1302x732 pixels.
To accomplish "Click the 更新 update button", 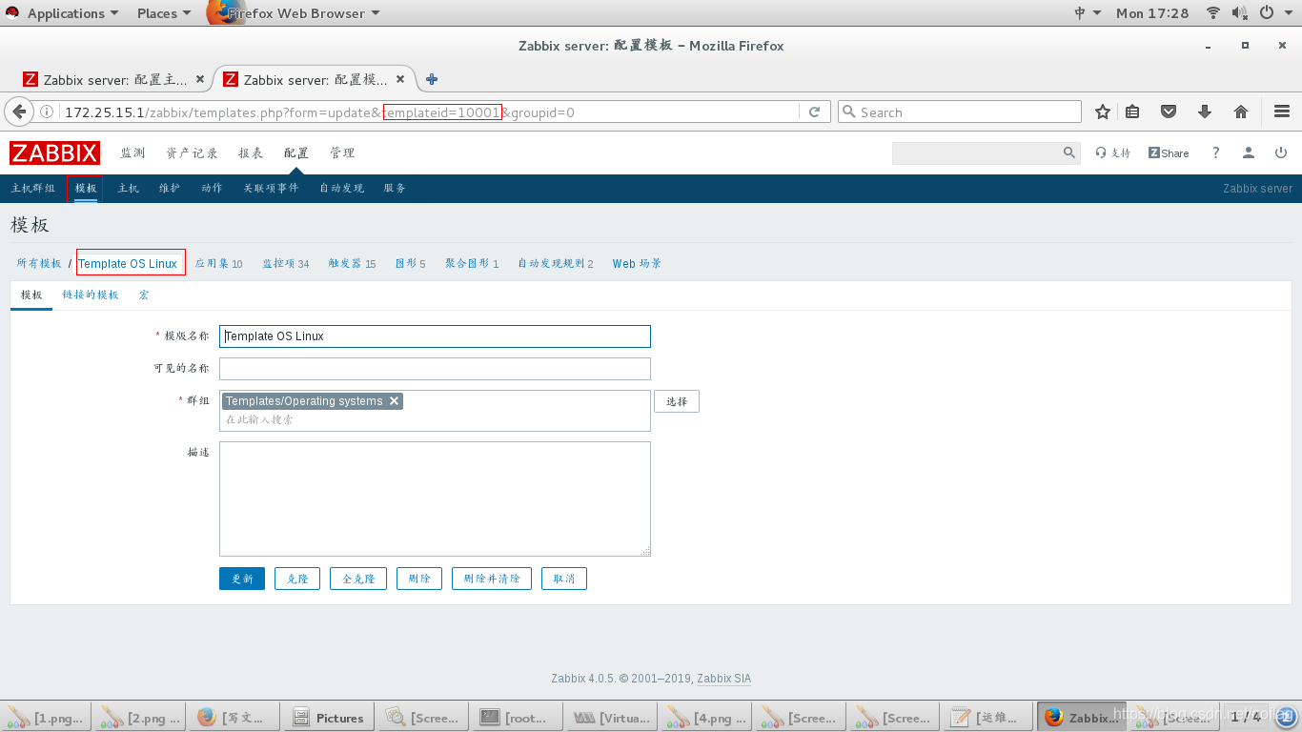I will (x=242, y=579).
